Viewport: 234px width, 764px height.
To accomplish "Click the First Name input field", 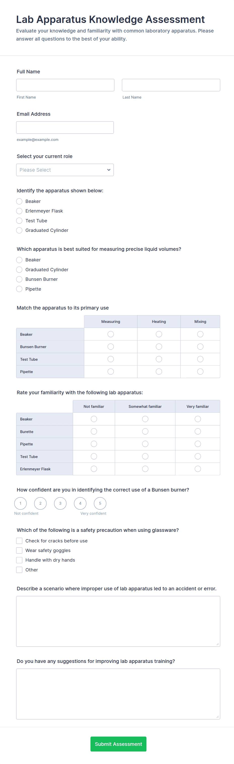I will click(65, 85).
